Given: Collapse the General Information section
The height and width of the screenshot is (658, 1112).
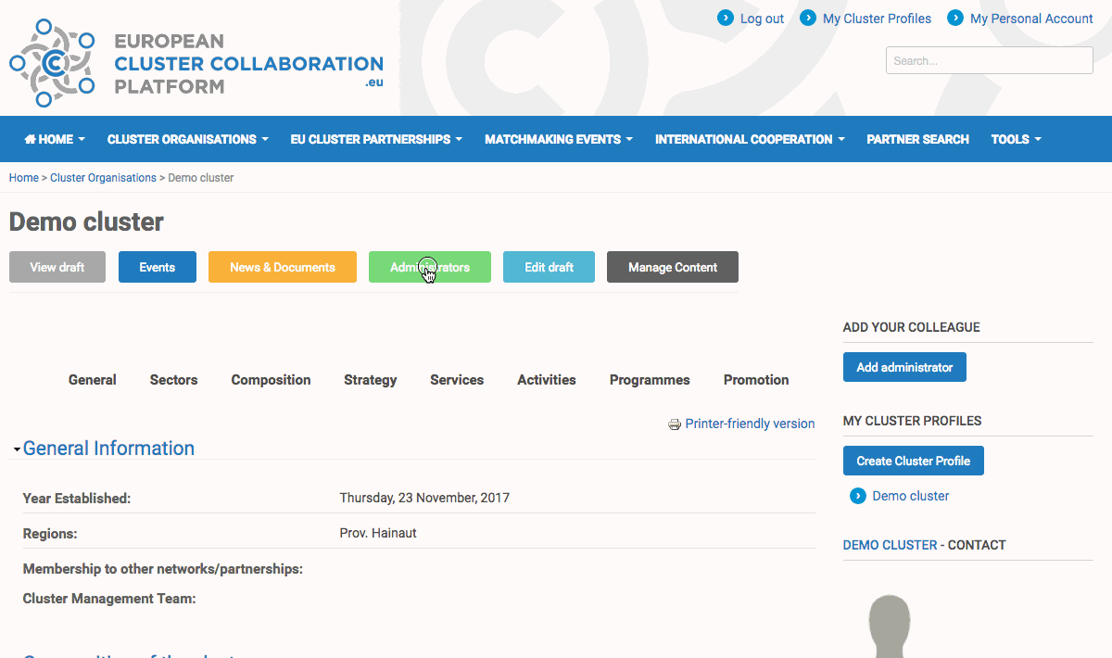Looking at the screenshot, I should coord(108,449).
